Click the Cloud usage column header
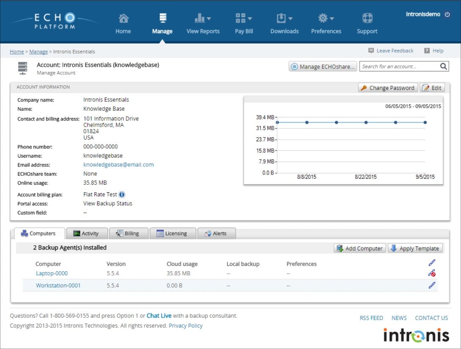This screenshot has width=461, height=349. [x=182, y=264]
